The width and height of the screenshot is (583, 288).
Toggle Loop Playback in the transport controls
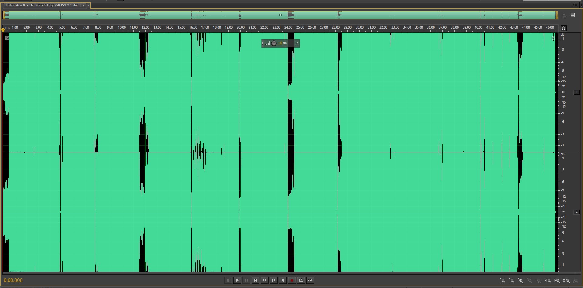tap(301, 280)
